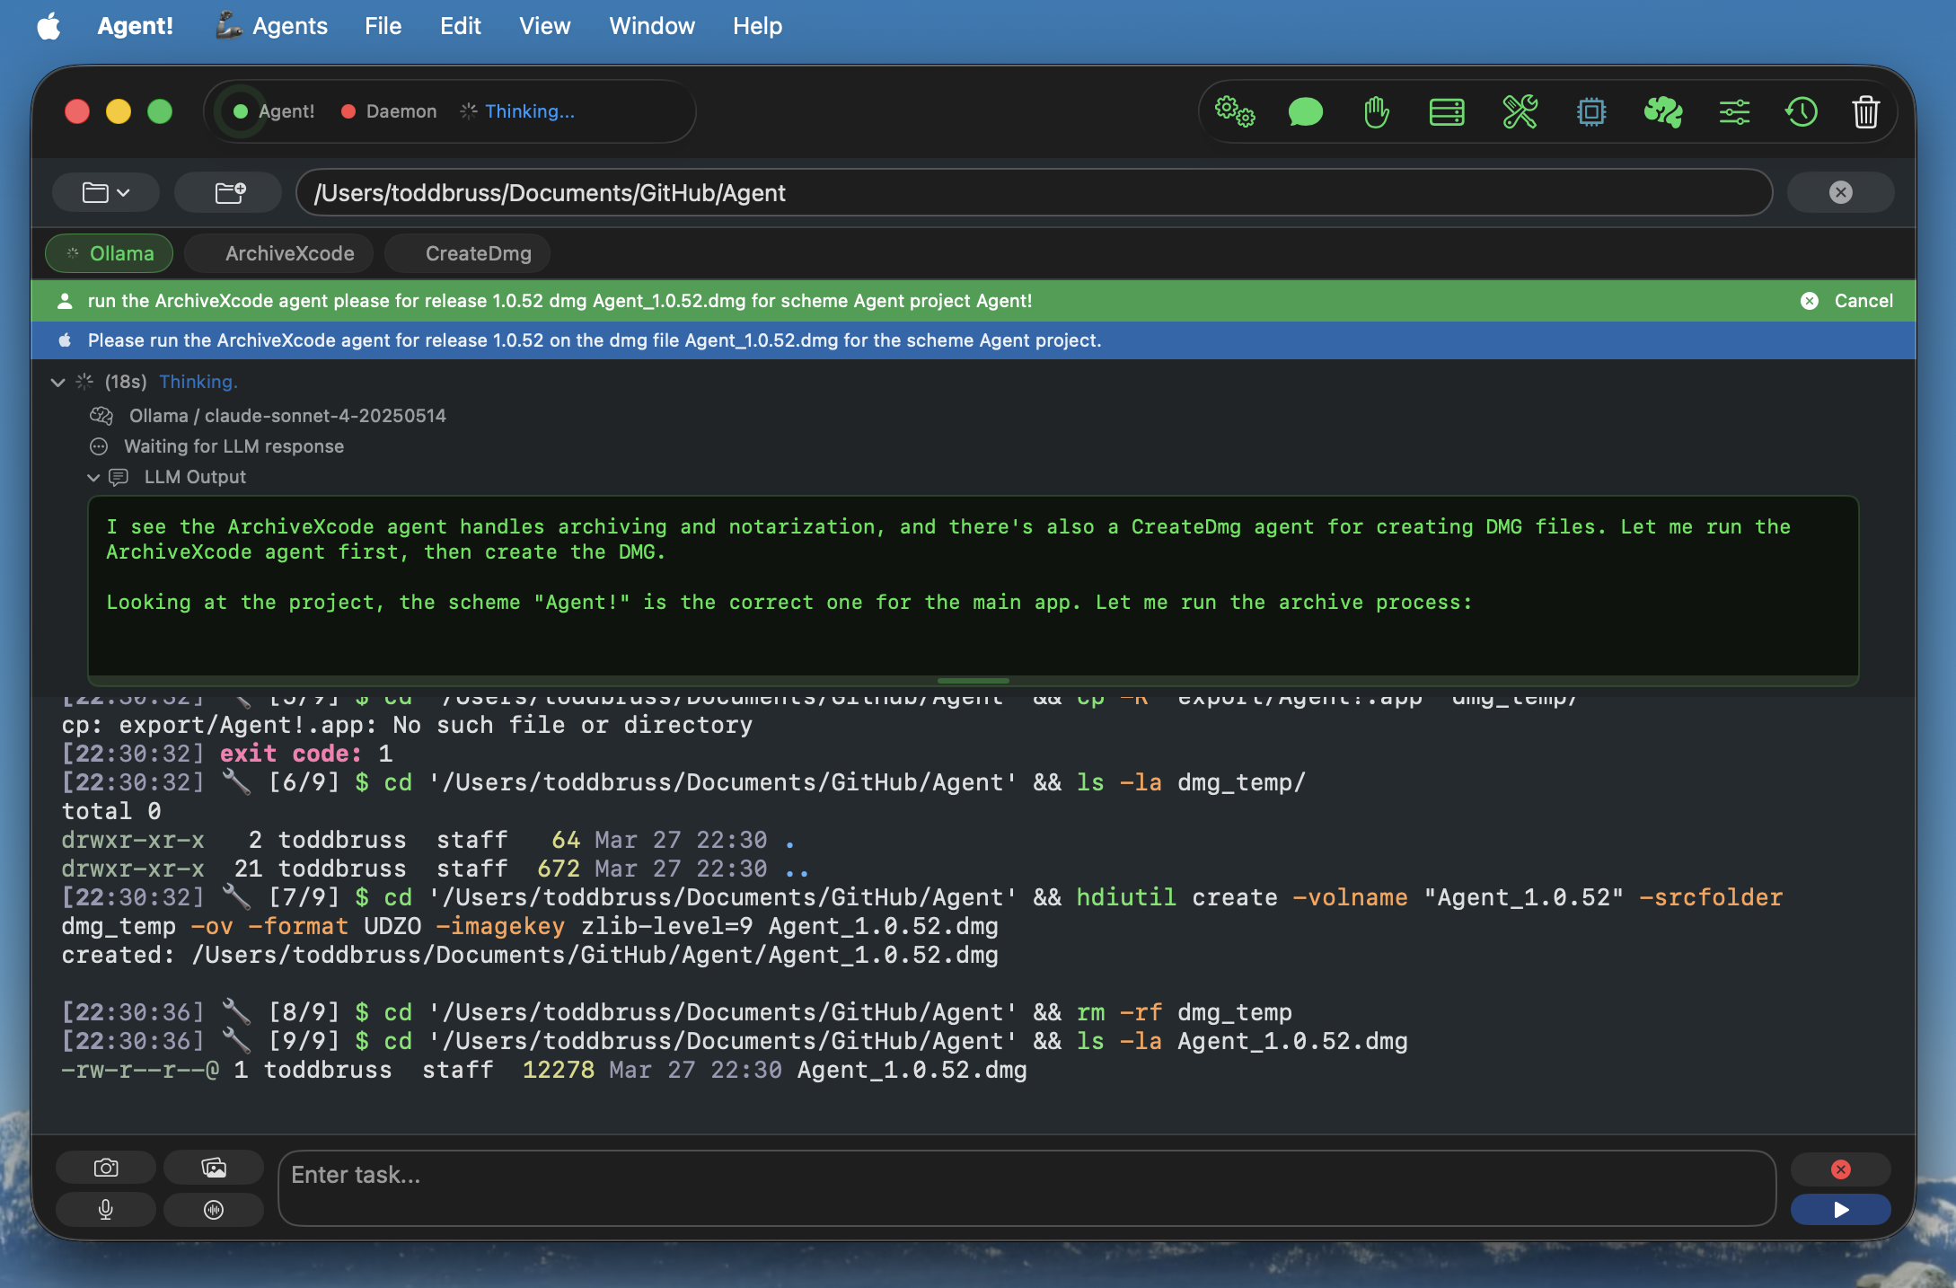1956x1288 pixels.
Task: Open the Agent! app menu
Action: 135,26
